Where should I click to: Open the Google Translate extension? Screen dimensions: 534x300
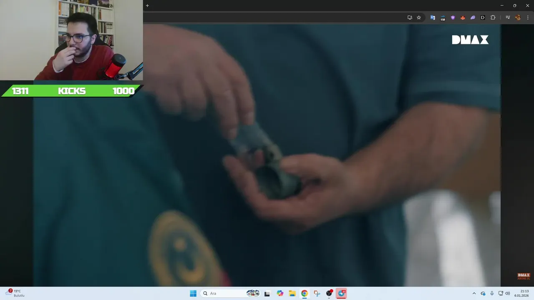point(433,17)
